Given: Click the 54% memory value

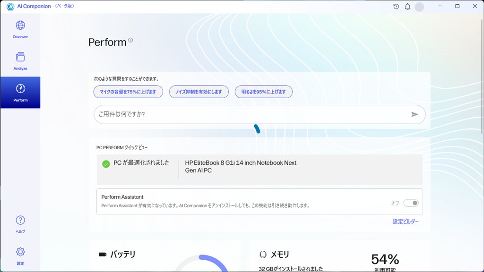Looking at the screenshot, I should pyautogui.click(x=385, y=259).
